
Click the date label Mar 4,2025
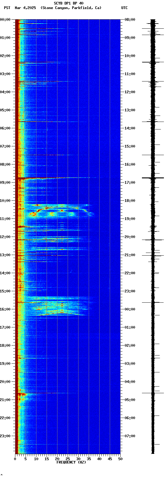click(x=25, y=8)
